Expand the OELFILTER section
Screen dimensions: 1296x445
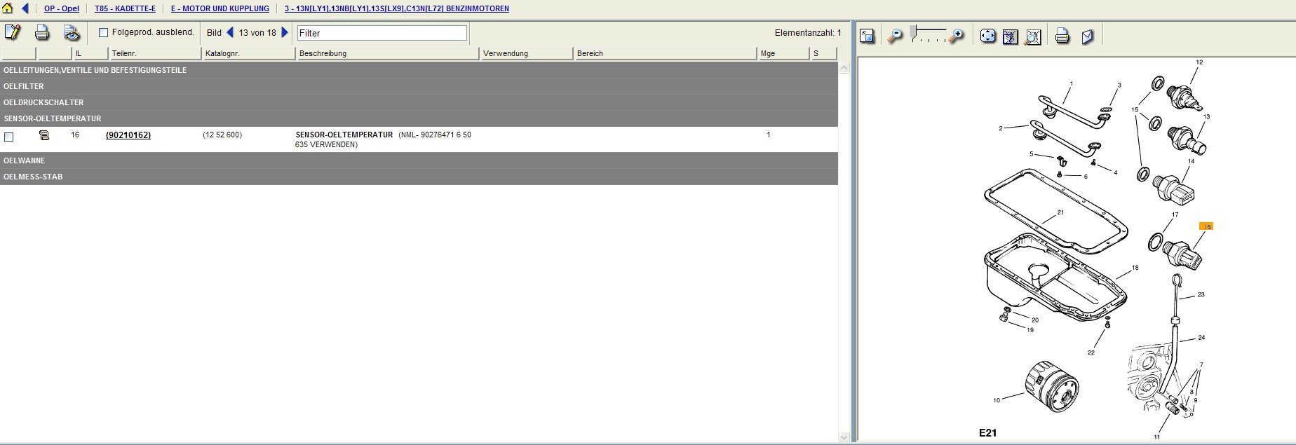pyautogui.click(x=24, y=86)
